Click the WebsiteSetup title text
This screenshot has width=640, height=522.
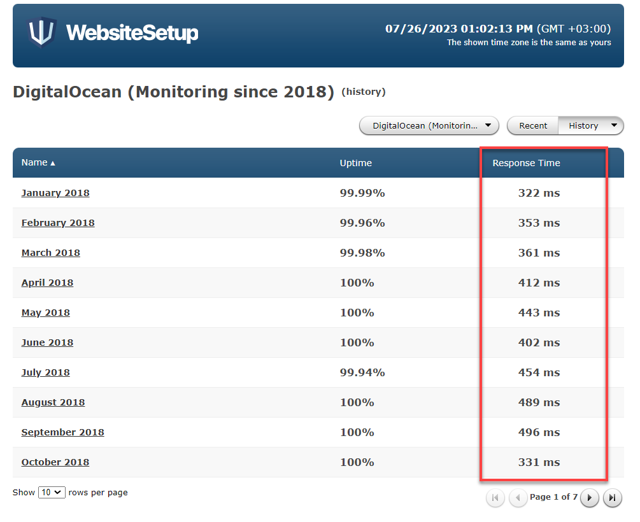(132, 33)
